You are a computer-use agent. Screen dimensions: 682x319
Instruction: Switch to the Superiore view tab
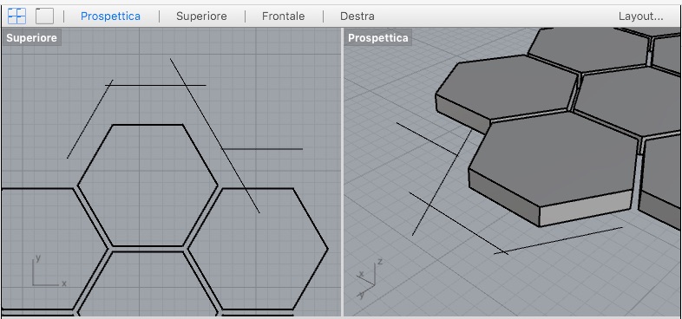(x=201, y=16)
